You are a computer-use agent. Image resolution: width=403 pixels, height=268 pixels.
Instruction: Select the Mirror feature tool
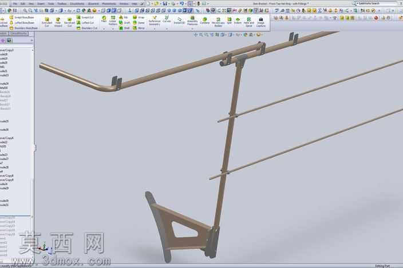click(139, 28)
